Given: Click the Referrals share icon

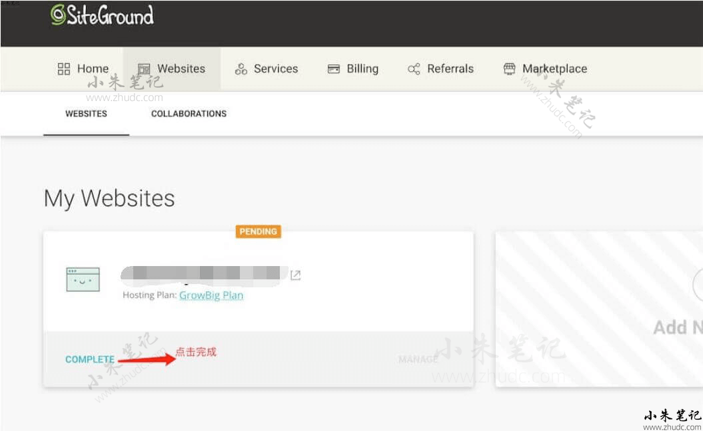Looking at the screenshot, I should pos(414,69).
